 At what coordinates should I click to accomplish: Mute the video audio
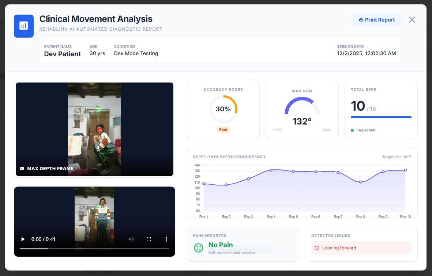click(131, 239)
